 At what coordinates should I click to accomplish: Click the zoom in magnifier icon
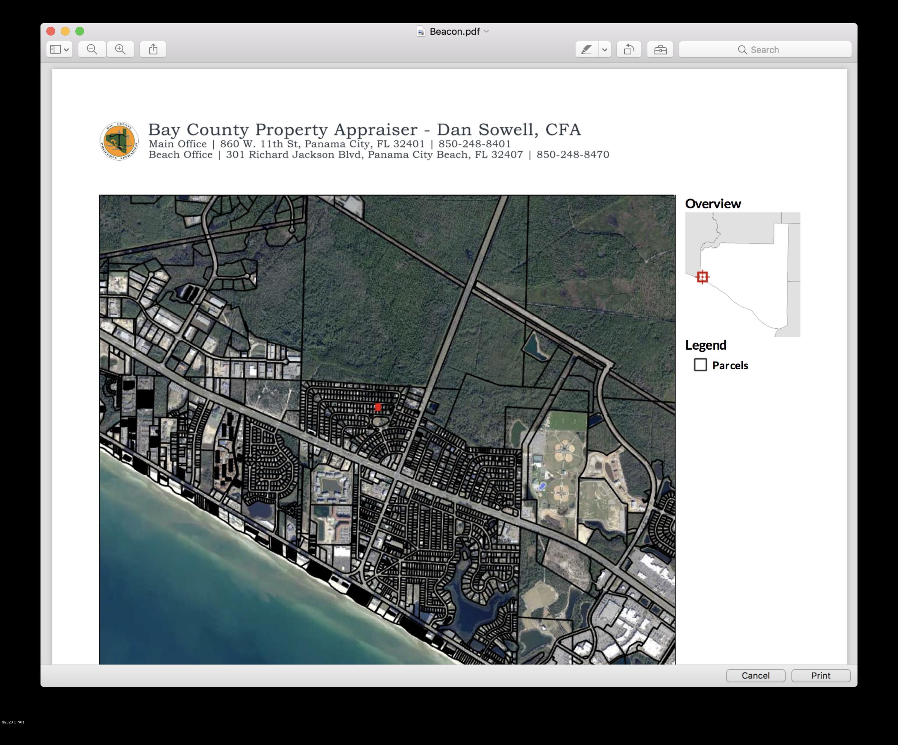[x=121, y=49]
